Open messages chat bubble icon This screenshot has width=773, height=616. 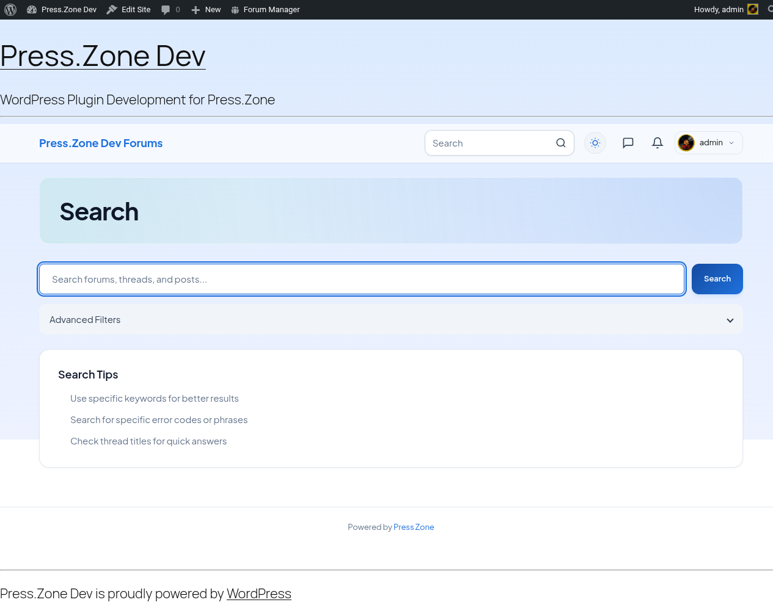point(628,143)
